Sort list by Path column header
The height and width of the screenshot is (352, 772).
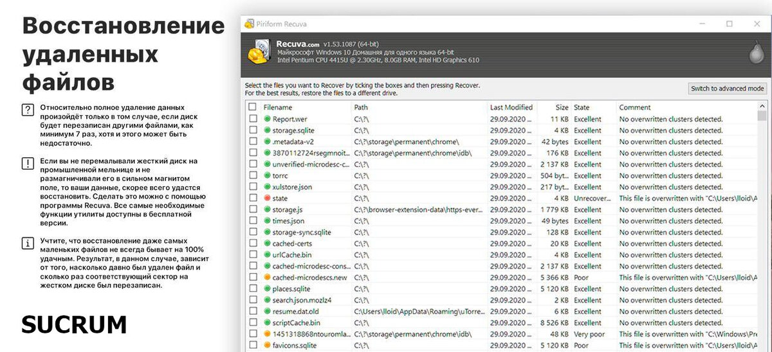tap(361, 107)
